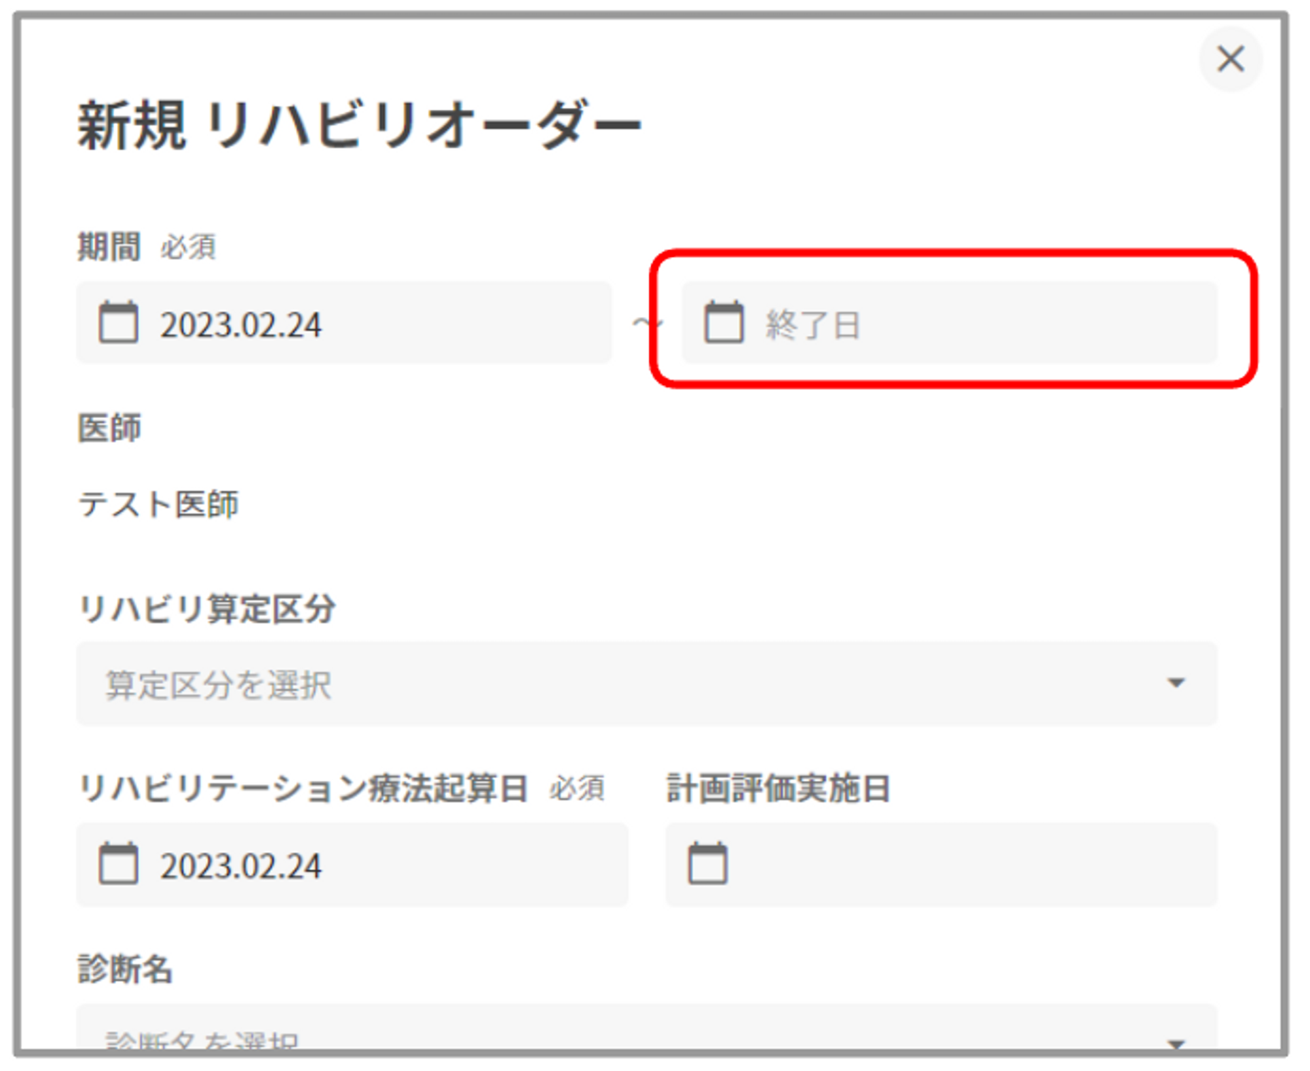Click the 終了日 placeholder text

pos(812,325)
